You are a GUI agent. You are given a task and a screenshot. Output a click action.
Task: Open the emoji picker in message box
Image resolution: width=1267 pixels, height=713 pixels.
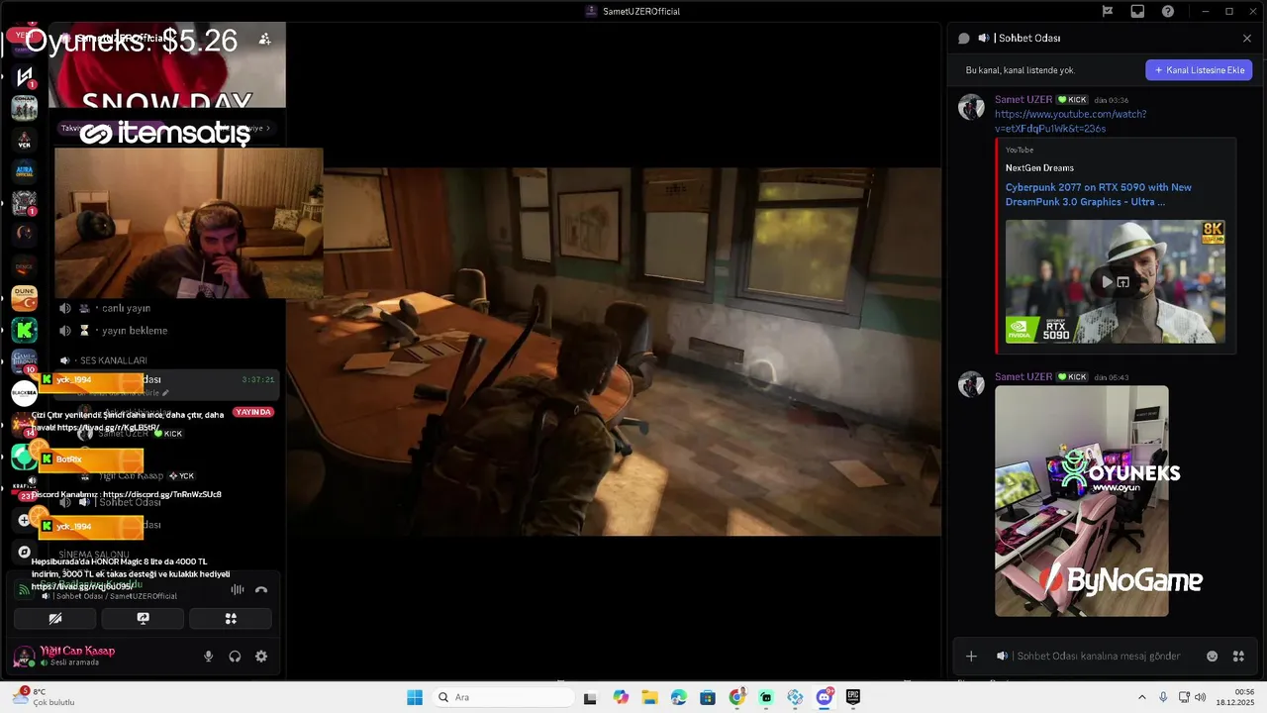(x=1212, y=656)
